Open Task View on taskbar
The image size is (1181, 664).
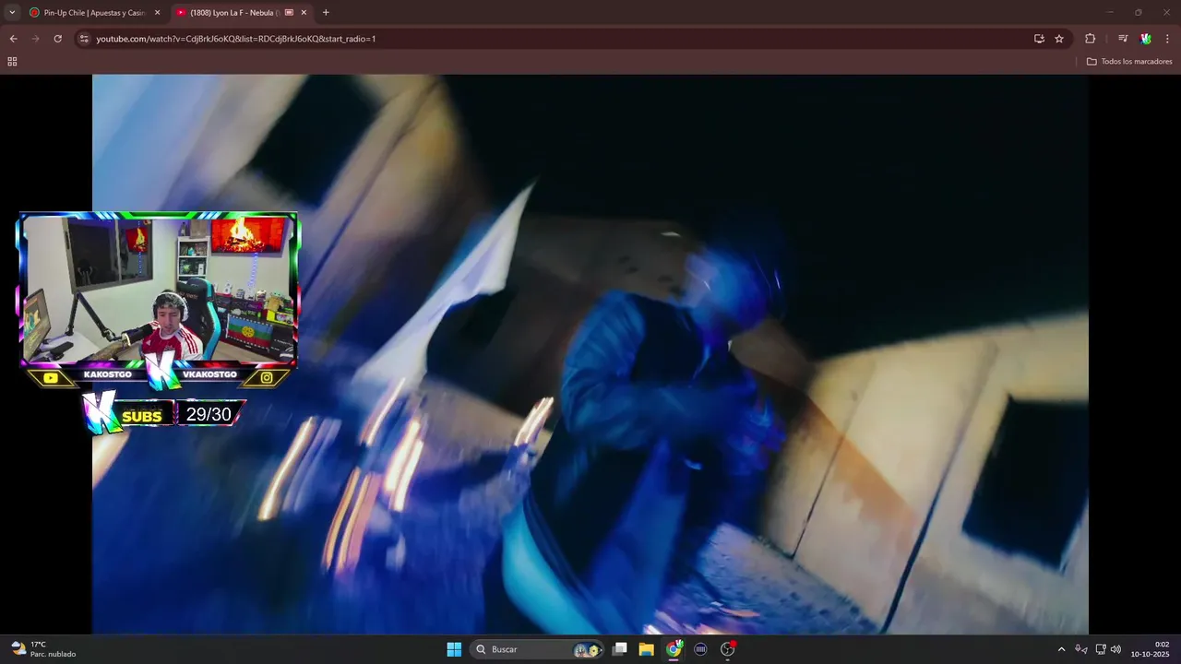(620, 649)
